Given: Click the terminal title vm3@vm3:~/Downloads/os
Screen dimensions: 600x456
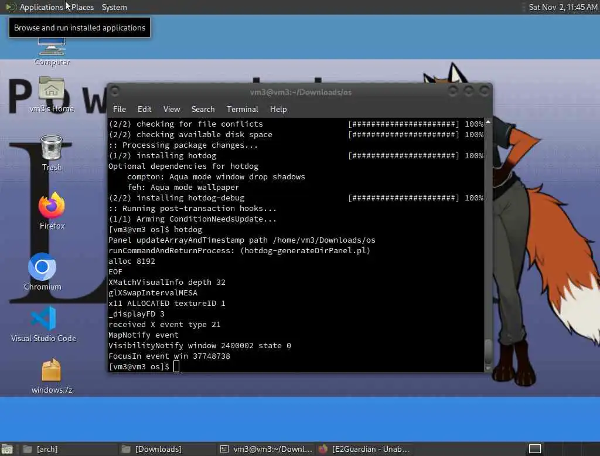Looking at the screenshot, I should click(301, 92).
